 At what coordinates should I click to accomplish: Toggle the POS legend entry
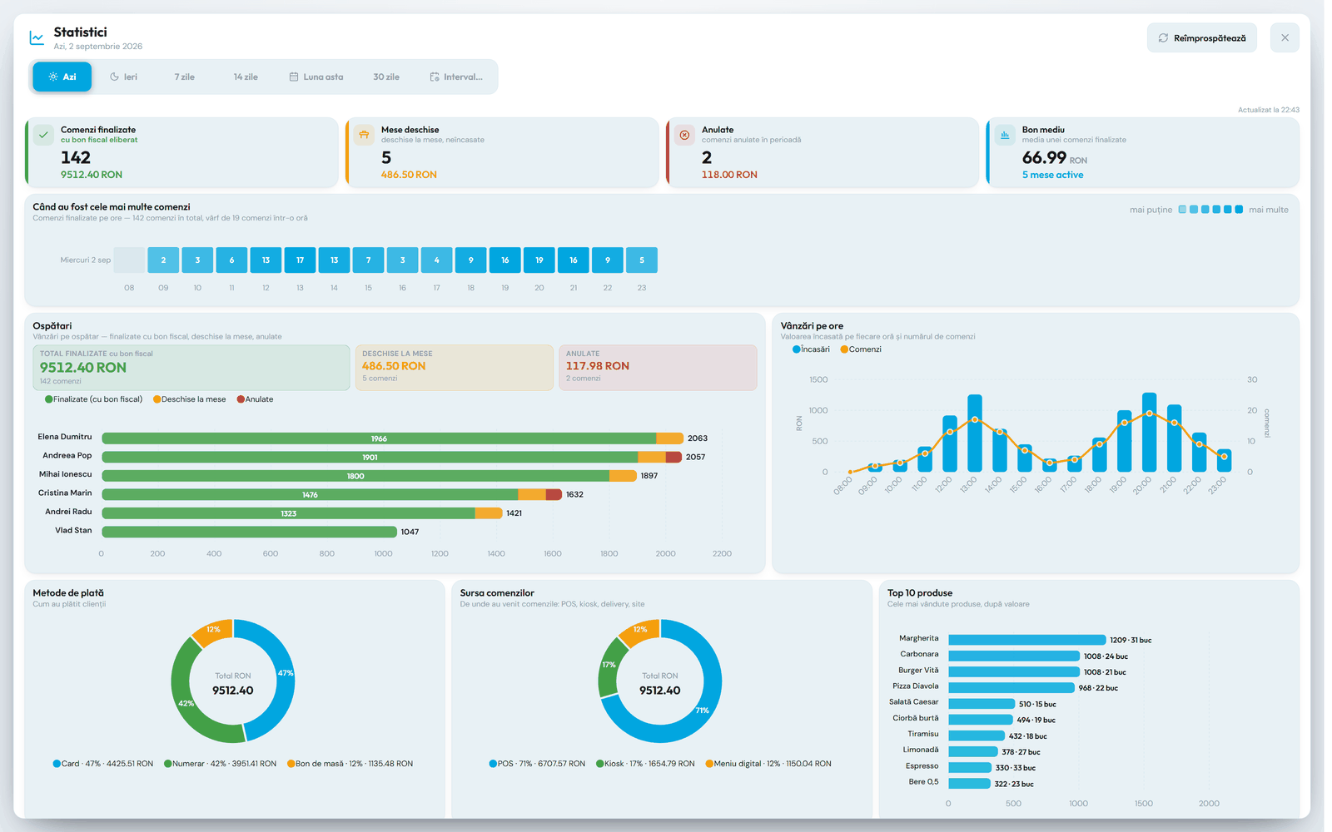(x=538, y=764)
